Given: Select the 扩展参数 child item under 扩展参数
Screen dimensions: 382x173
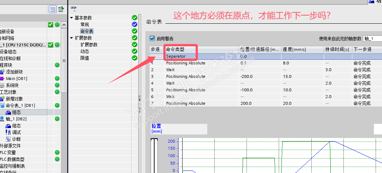Looking at the screenshot, I should pos(89,45).
